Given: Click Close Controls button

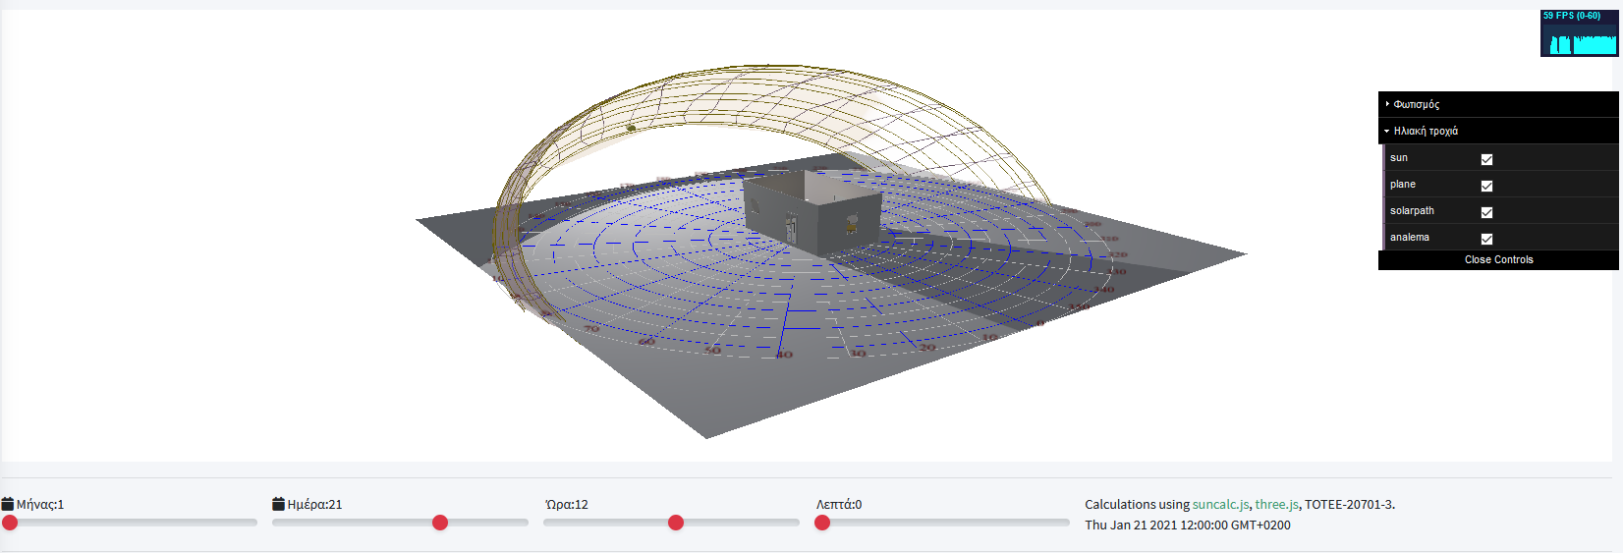Looking at the screenshot, I should [1498, 260].
